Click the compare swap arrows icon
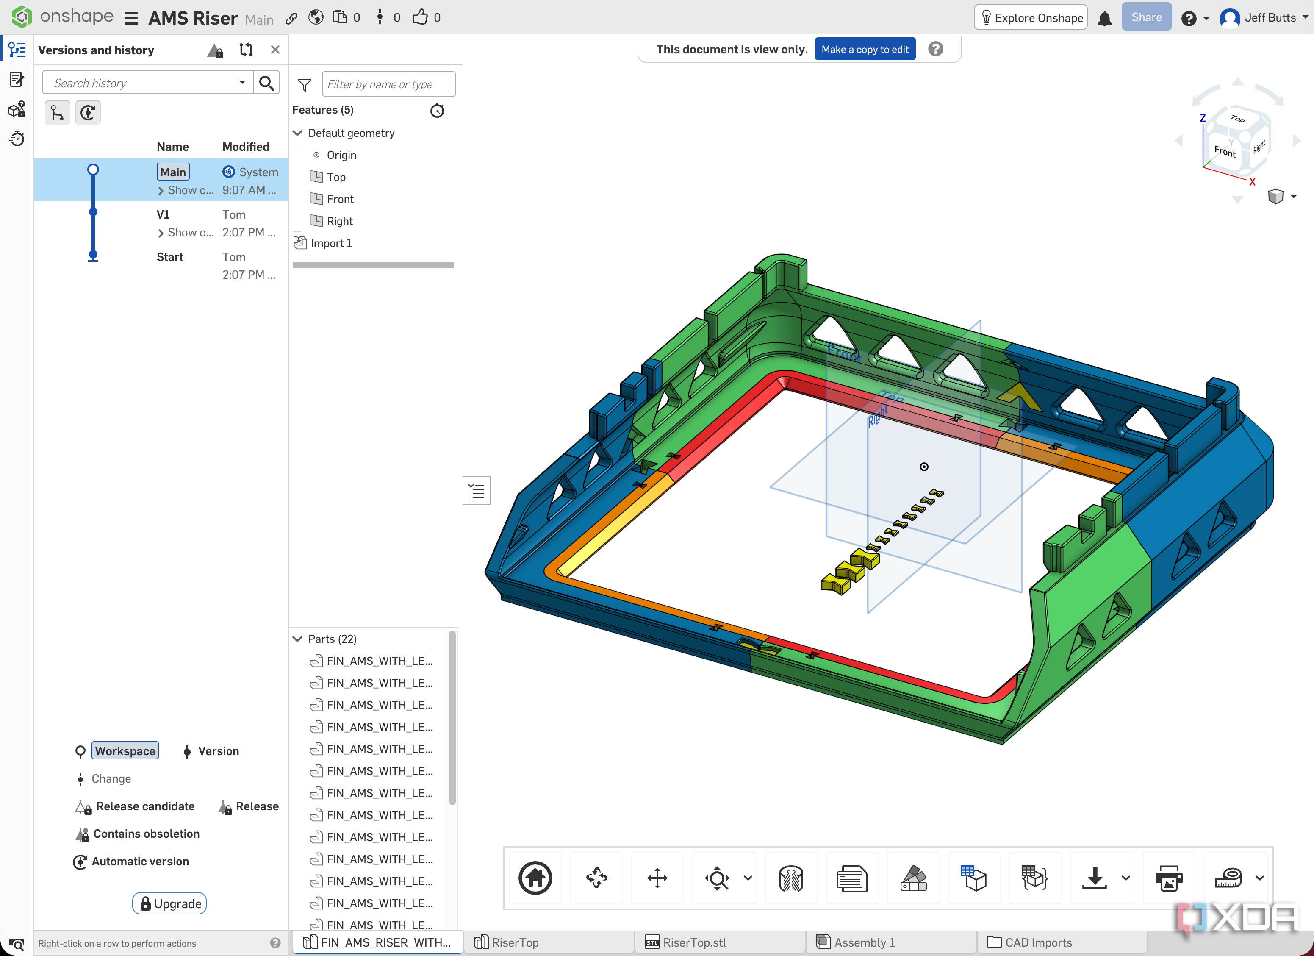Image resolution: width=1314 pixels, height=956 pixels. pyautogui.click(x=246, y=50)
